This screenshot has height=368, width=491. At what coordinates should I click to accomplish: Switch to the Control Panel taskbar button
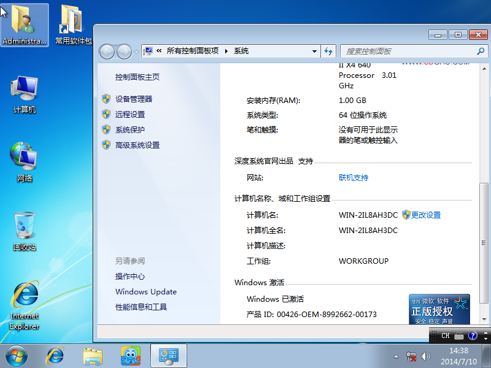[x=168, y=356]
